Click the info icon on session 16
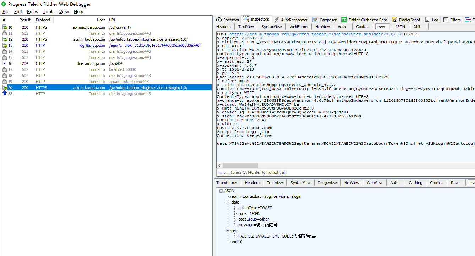The height and width of the screenshot is (256, 475). (4, 63)
